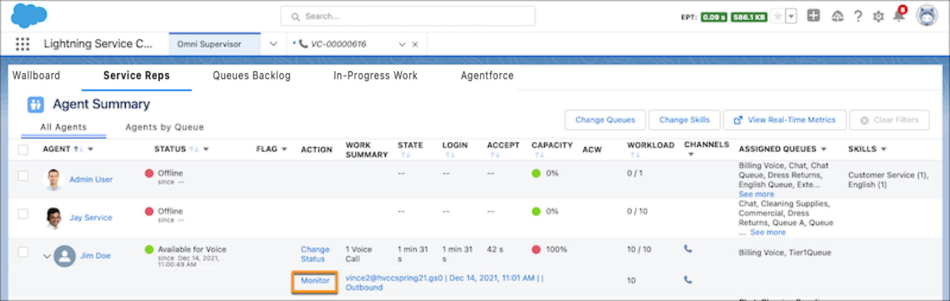Sort by the State column

(405, 155)
